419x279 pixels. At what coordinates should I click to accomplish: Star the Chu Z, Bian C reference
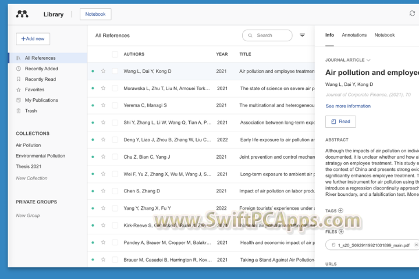tap(103, 157)
